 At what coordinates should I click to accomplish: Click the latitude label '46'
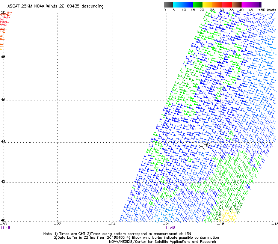3,100
